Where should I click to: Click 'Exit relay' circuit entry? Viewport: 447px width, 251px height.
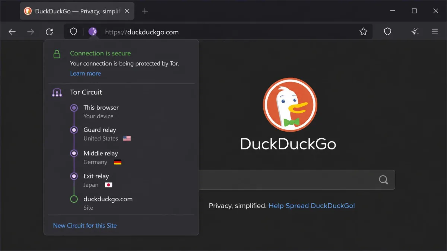(96, 176)
